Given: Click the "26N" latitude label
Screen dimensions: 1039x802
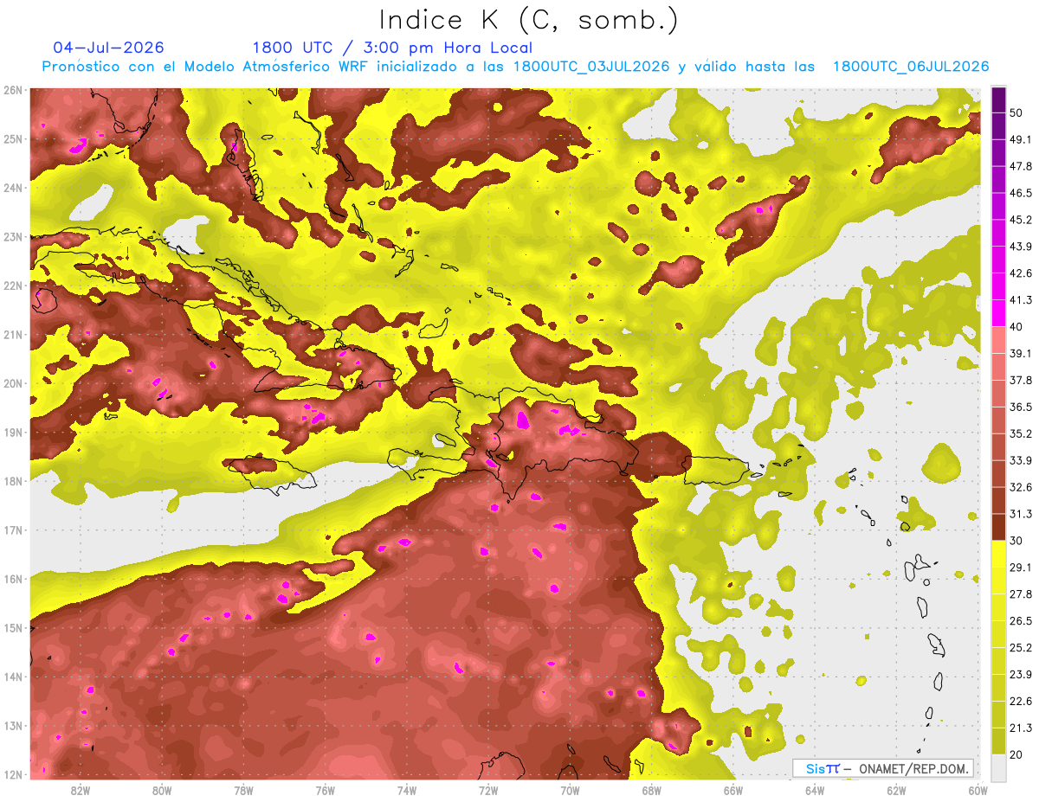Looking at the screenshot, I should [12, 90].
